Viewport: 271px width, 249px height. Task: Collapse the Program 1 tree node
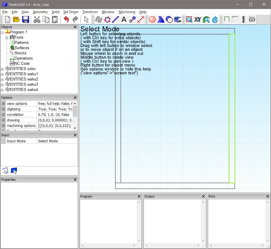(2, 32)
